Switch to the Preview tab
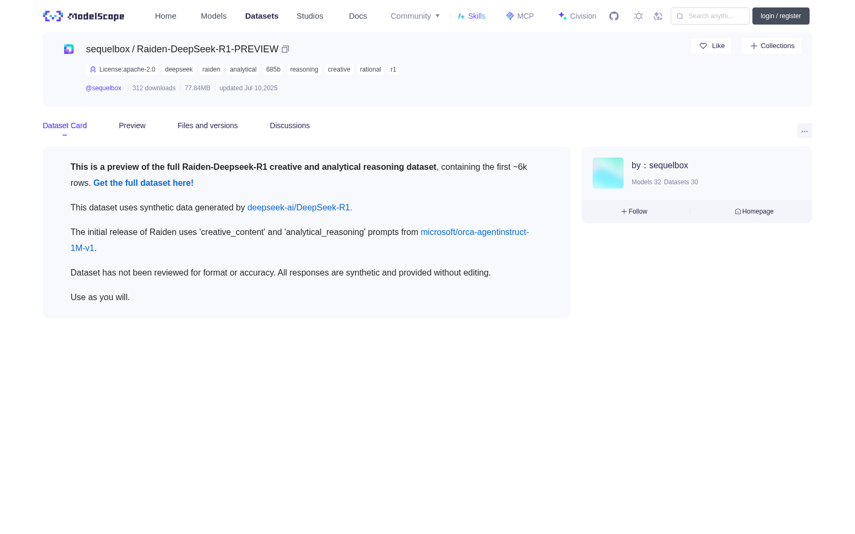This screenshot has height=534, width=855. click(132, 125)
